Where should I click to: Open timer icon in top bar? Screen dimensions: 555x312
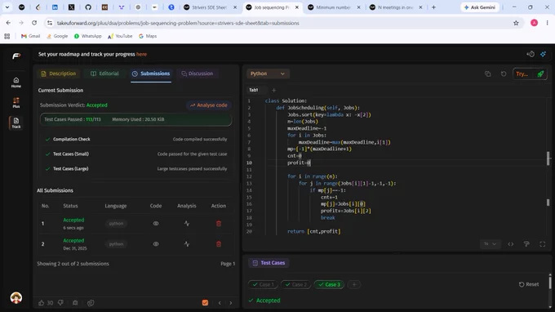pos(531,54)
